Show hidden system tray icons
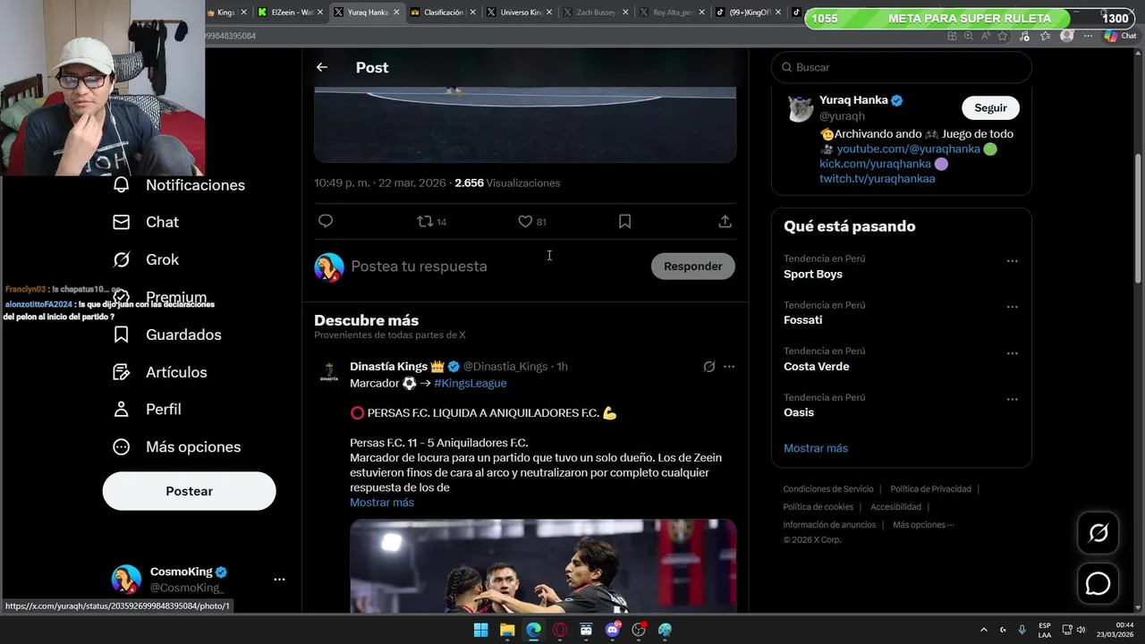 [x=984, y=630]
